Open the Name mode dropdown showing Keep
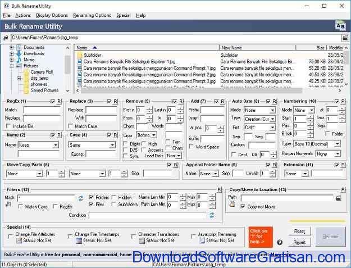 (39, 145)
